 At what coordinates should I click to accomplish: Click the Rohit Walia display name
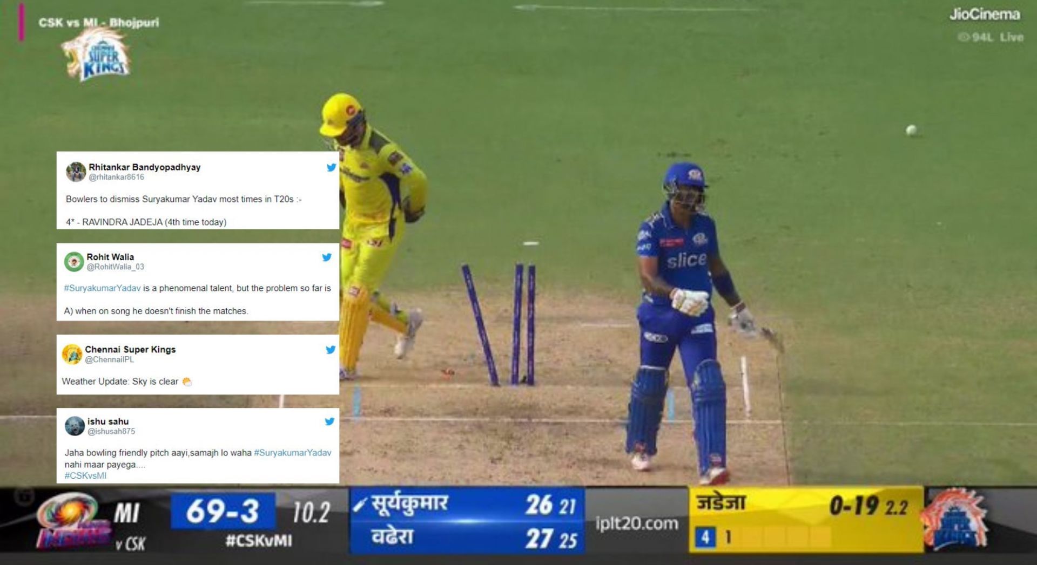[110, 257]
